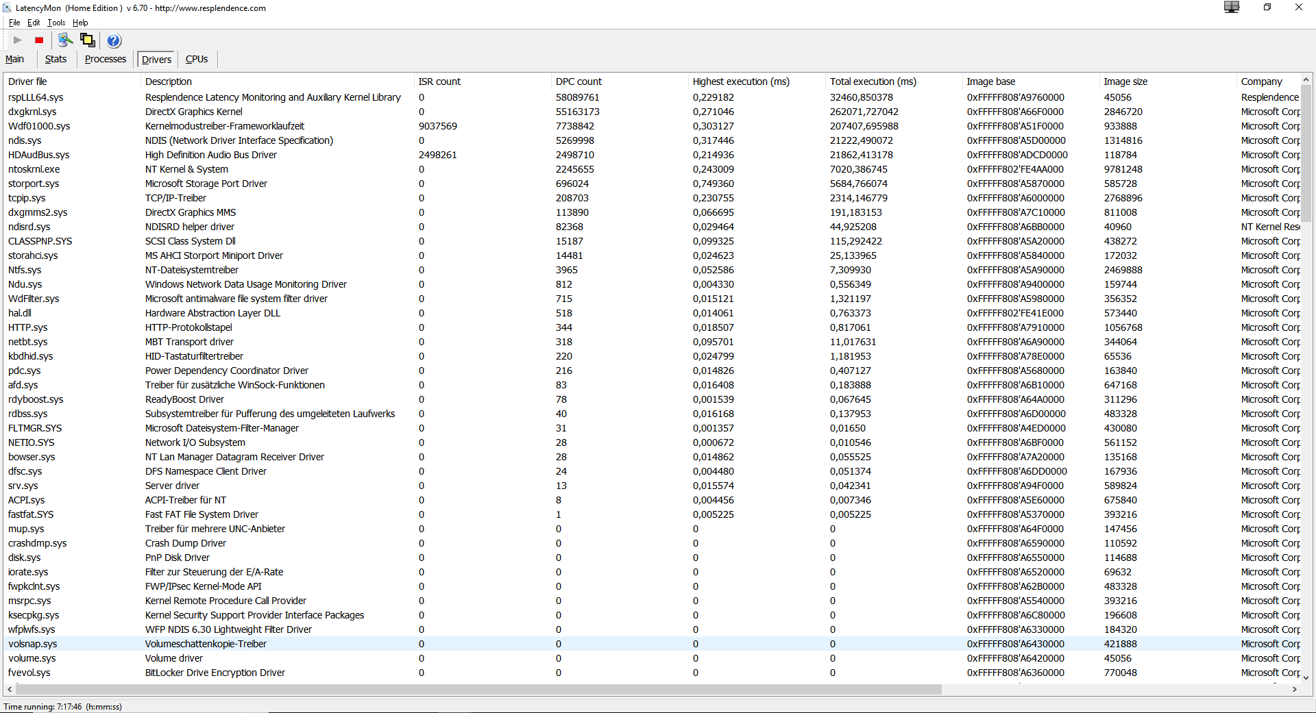Viewport: 1316px width, 713px height.
Task: Sort by the Image base column header
Action: pos(1032,82)
